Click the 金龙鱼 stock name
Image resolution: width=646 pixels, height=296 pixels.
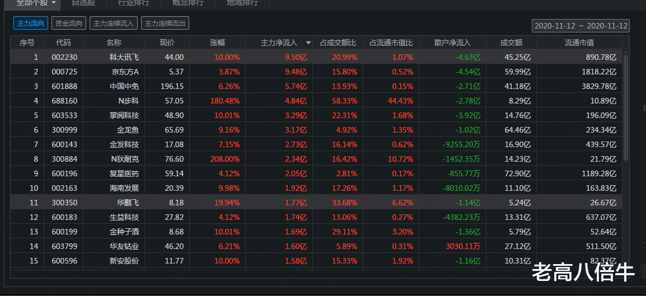point(128,130)
